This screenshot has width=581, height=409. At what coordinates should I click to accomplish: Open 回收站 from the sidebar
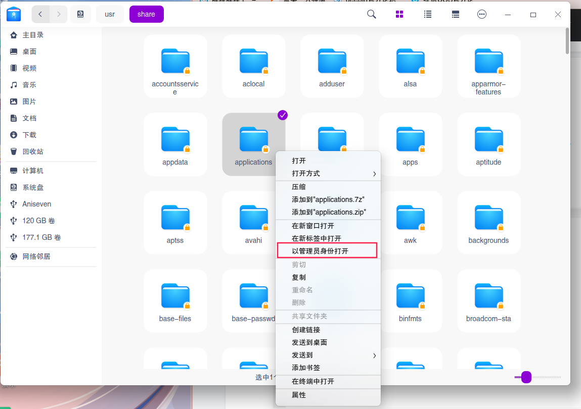click(x=28, y=151)
